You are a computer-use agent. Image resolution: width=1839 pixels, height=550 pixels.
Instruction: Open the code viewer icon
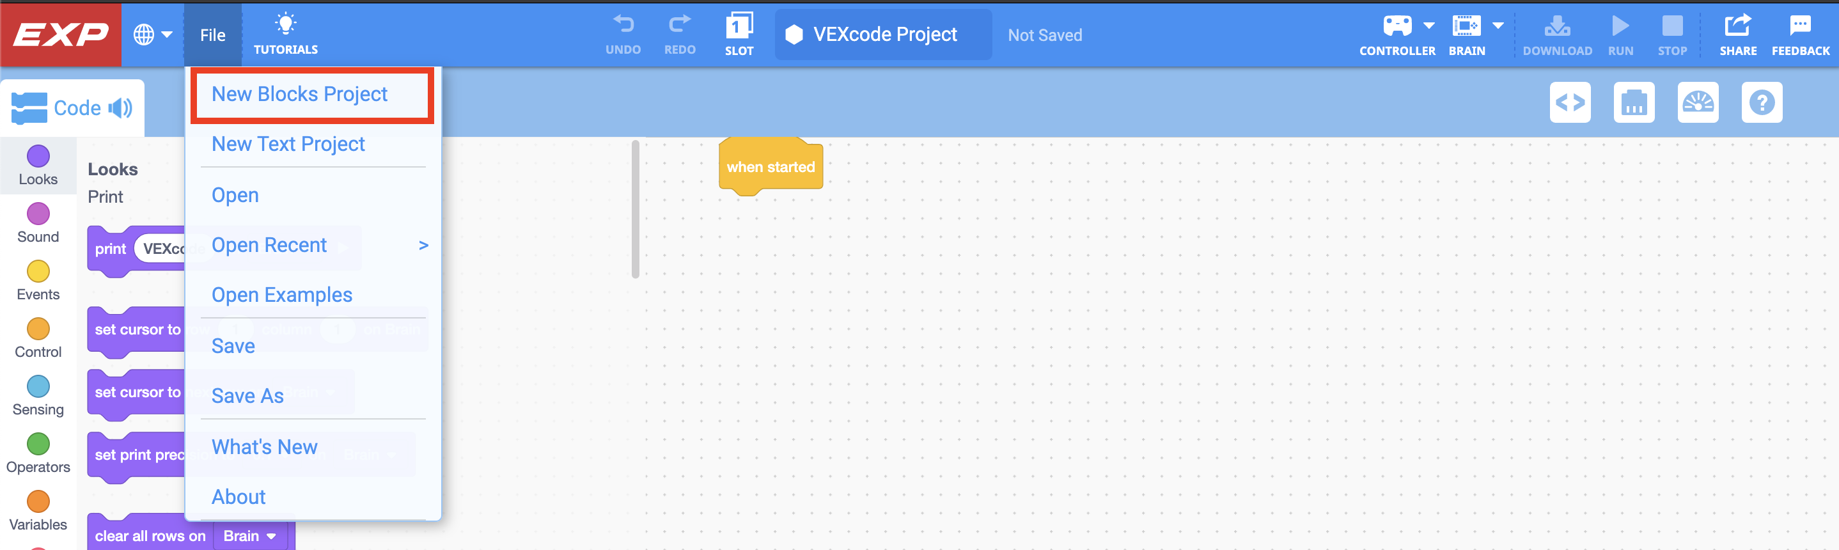[x=1570, y=102]
